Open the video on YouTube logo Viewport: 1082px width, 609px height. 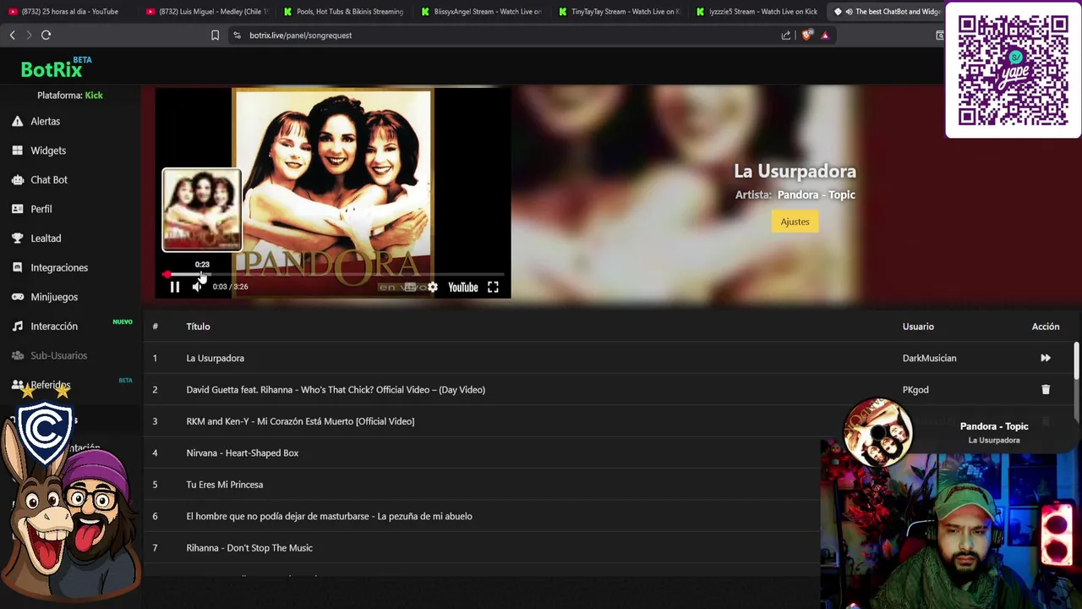click(x=462, y=287)
